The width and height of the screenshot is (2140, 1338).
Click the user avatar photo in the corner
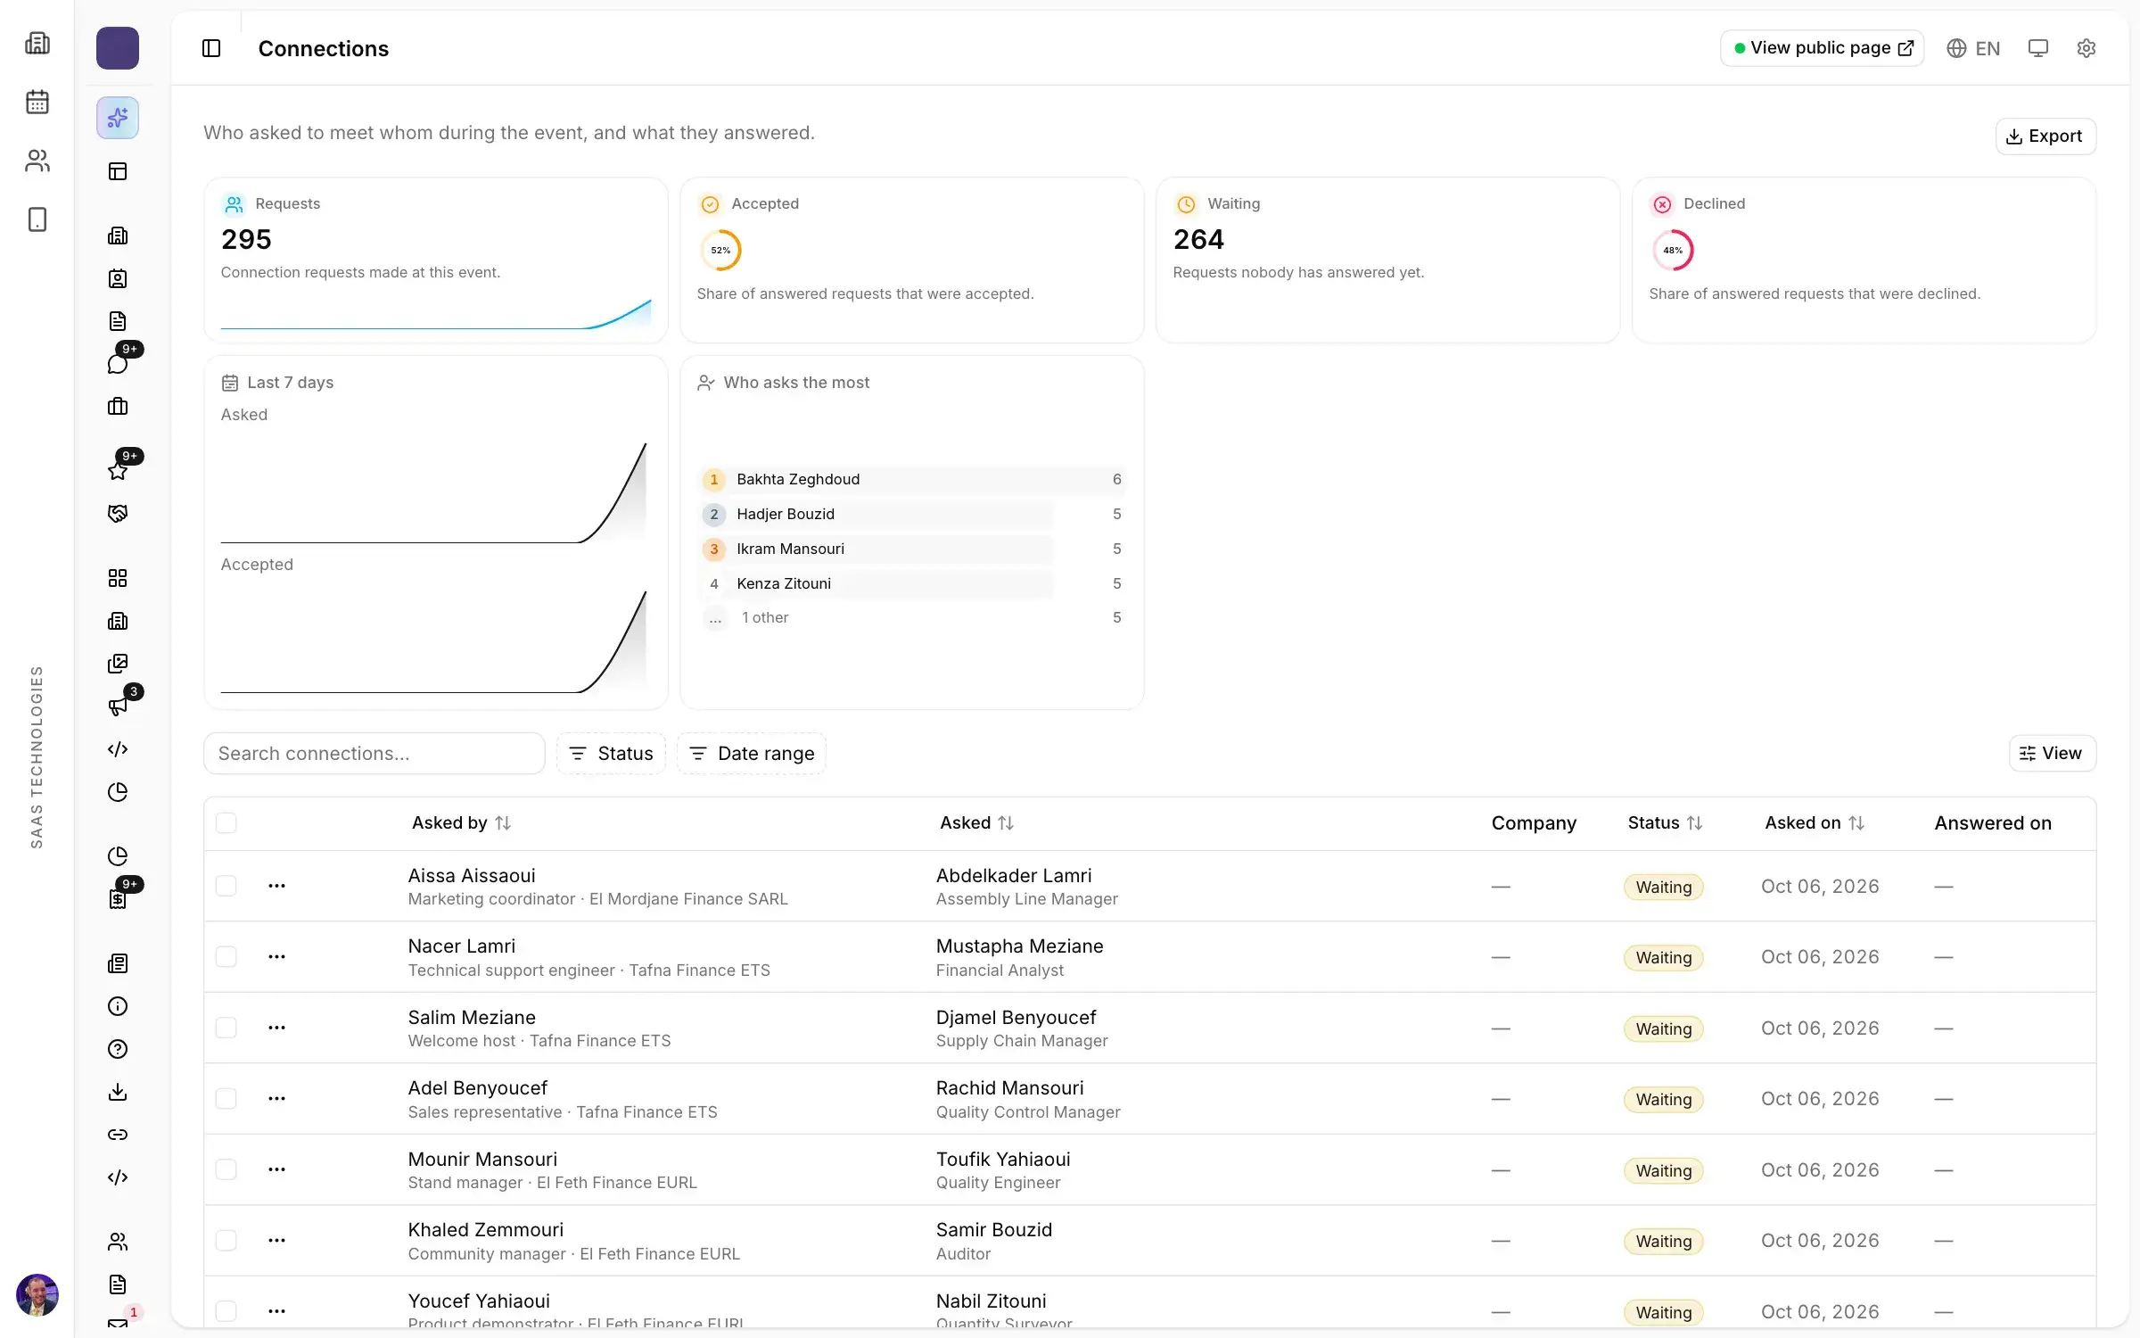coord(37,1295)
